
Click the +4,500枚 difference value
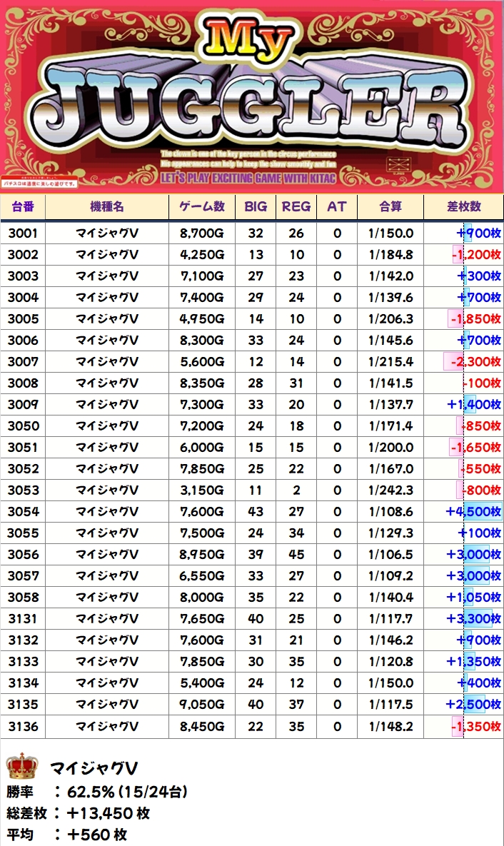[x=474, y=511]
